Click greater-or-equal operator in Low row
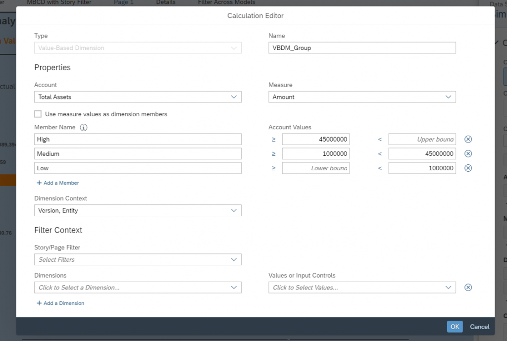This screenshot has width=507, height=341. click(273, 168)
